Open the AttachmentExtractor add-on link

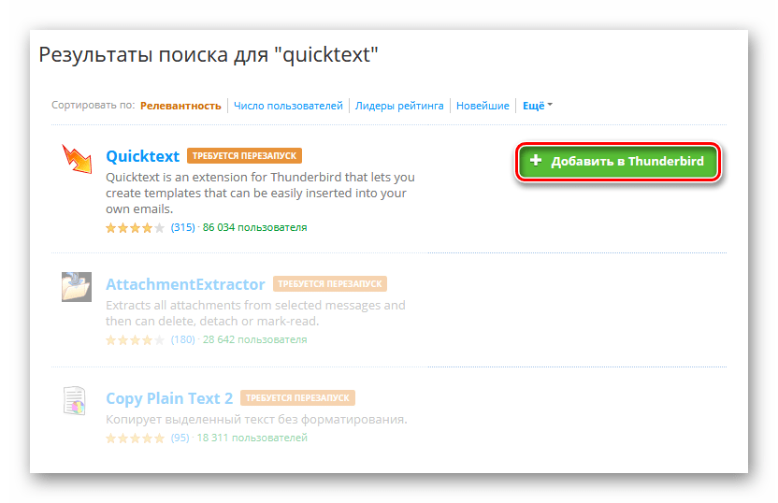tap(185, 284)
